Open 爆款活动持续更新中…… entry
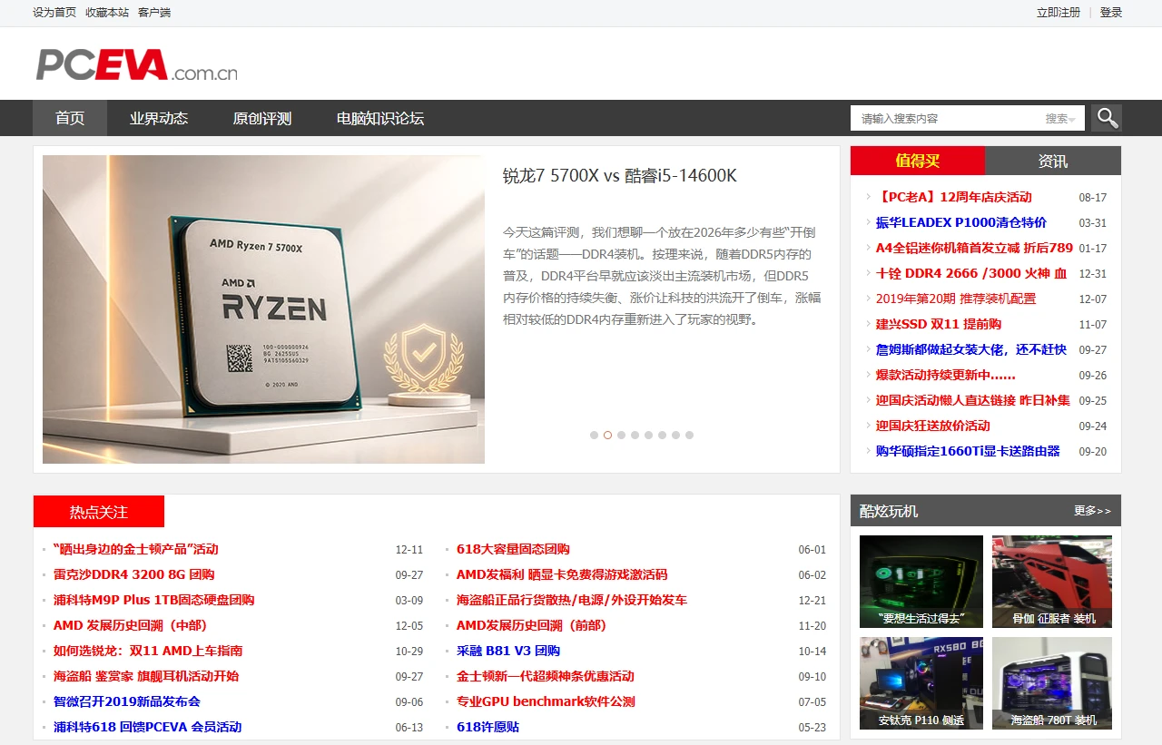 pyautogui.click(x=946, y=375)
